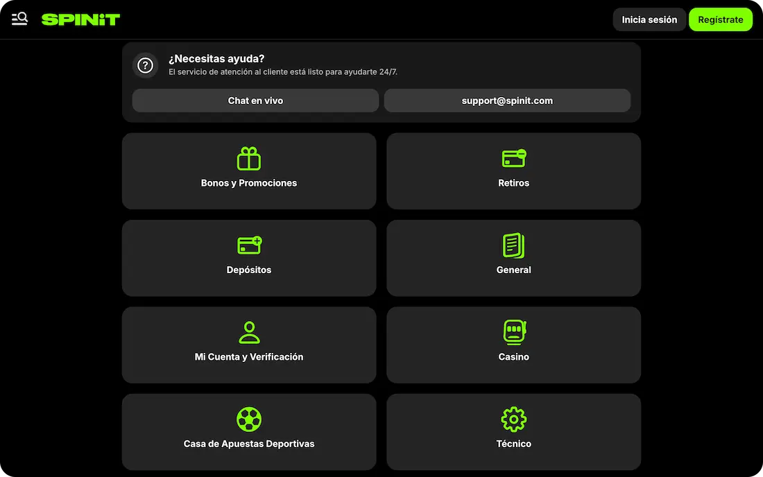Click the person icon for account
This screenshot has height=477, width=763.
pyautogui.click(x=249, y=332)
